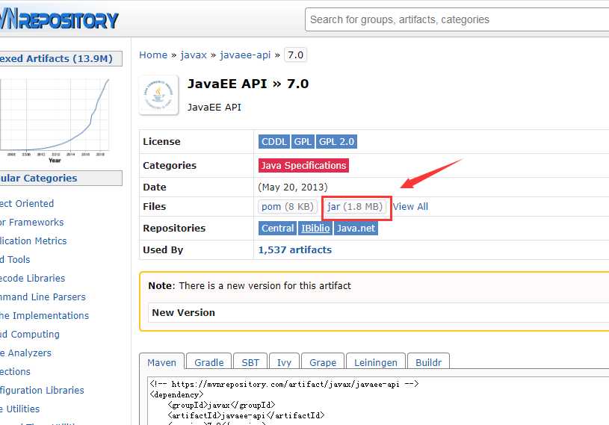Click the 7.0 version breadcrumb badge
609x425 pixels.
pos(295,55)
